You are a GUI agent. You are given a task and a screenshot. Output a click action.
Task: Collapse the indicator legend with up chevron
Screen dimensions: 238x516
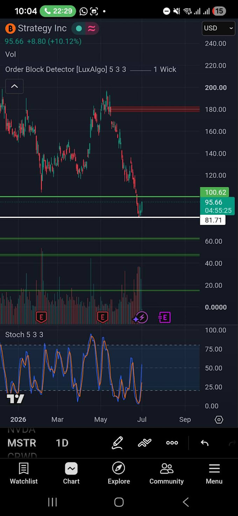coord(14,86)
